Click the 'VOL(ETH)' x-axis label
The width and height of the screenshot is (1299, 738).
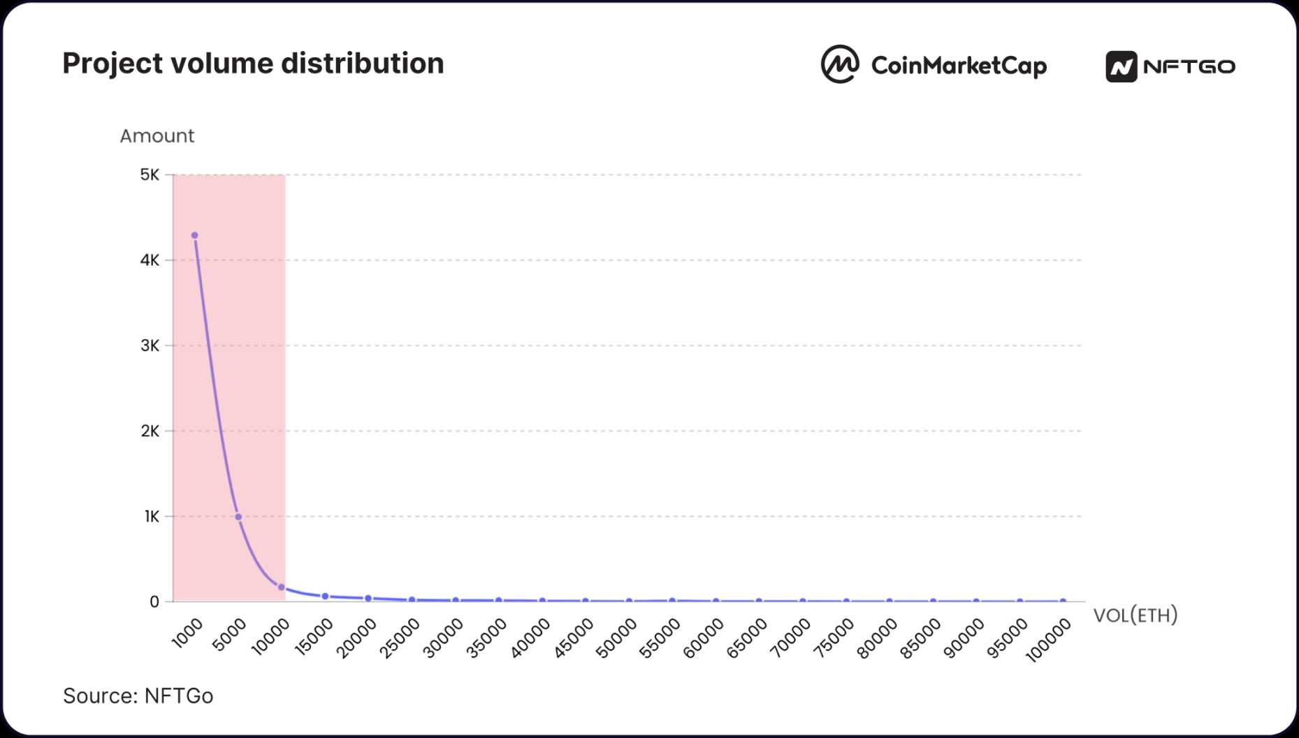coord(1135,615)
